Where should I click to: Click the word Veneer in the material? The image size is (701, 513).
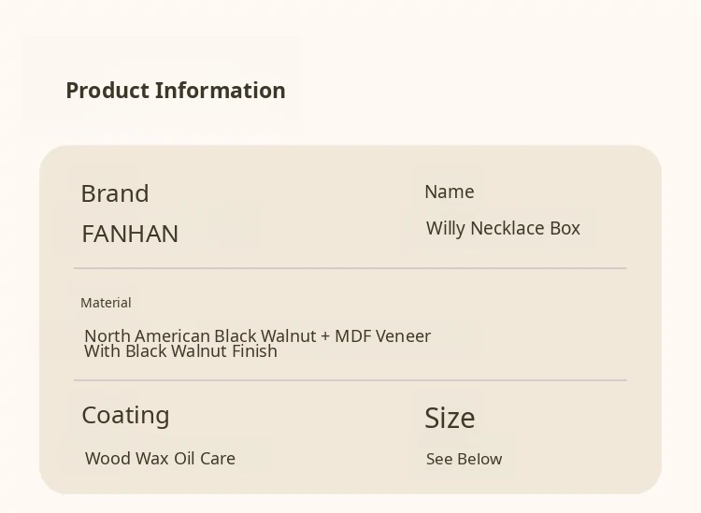(404, 335)
